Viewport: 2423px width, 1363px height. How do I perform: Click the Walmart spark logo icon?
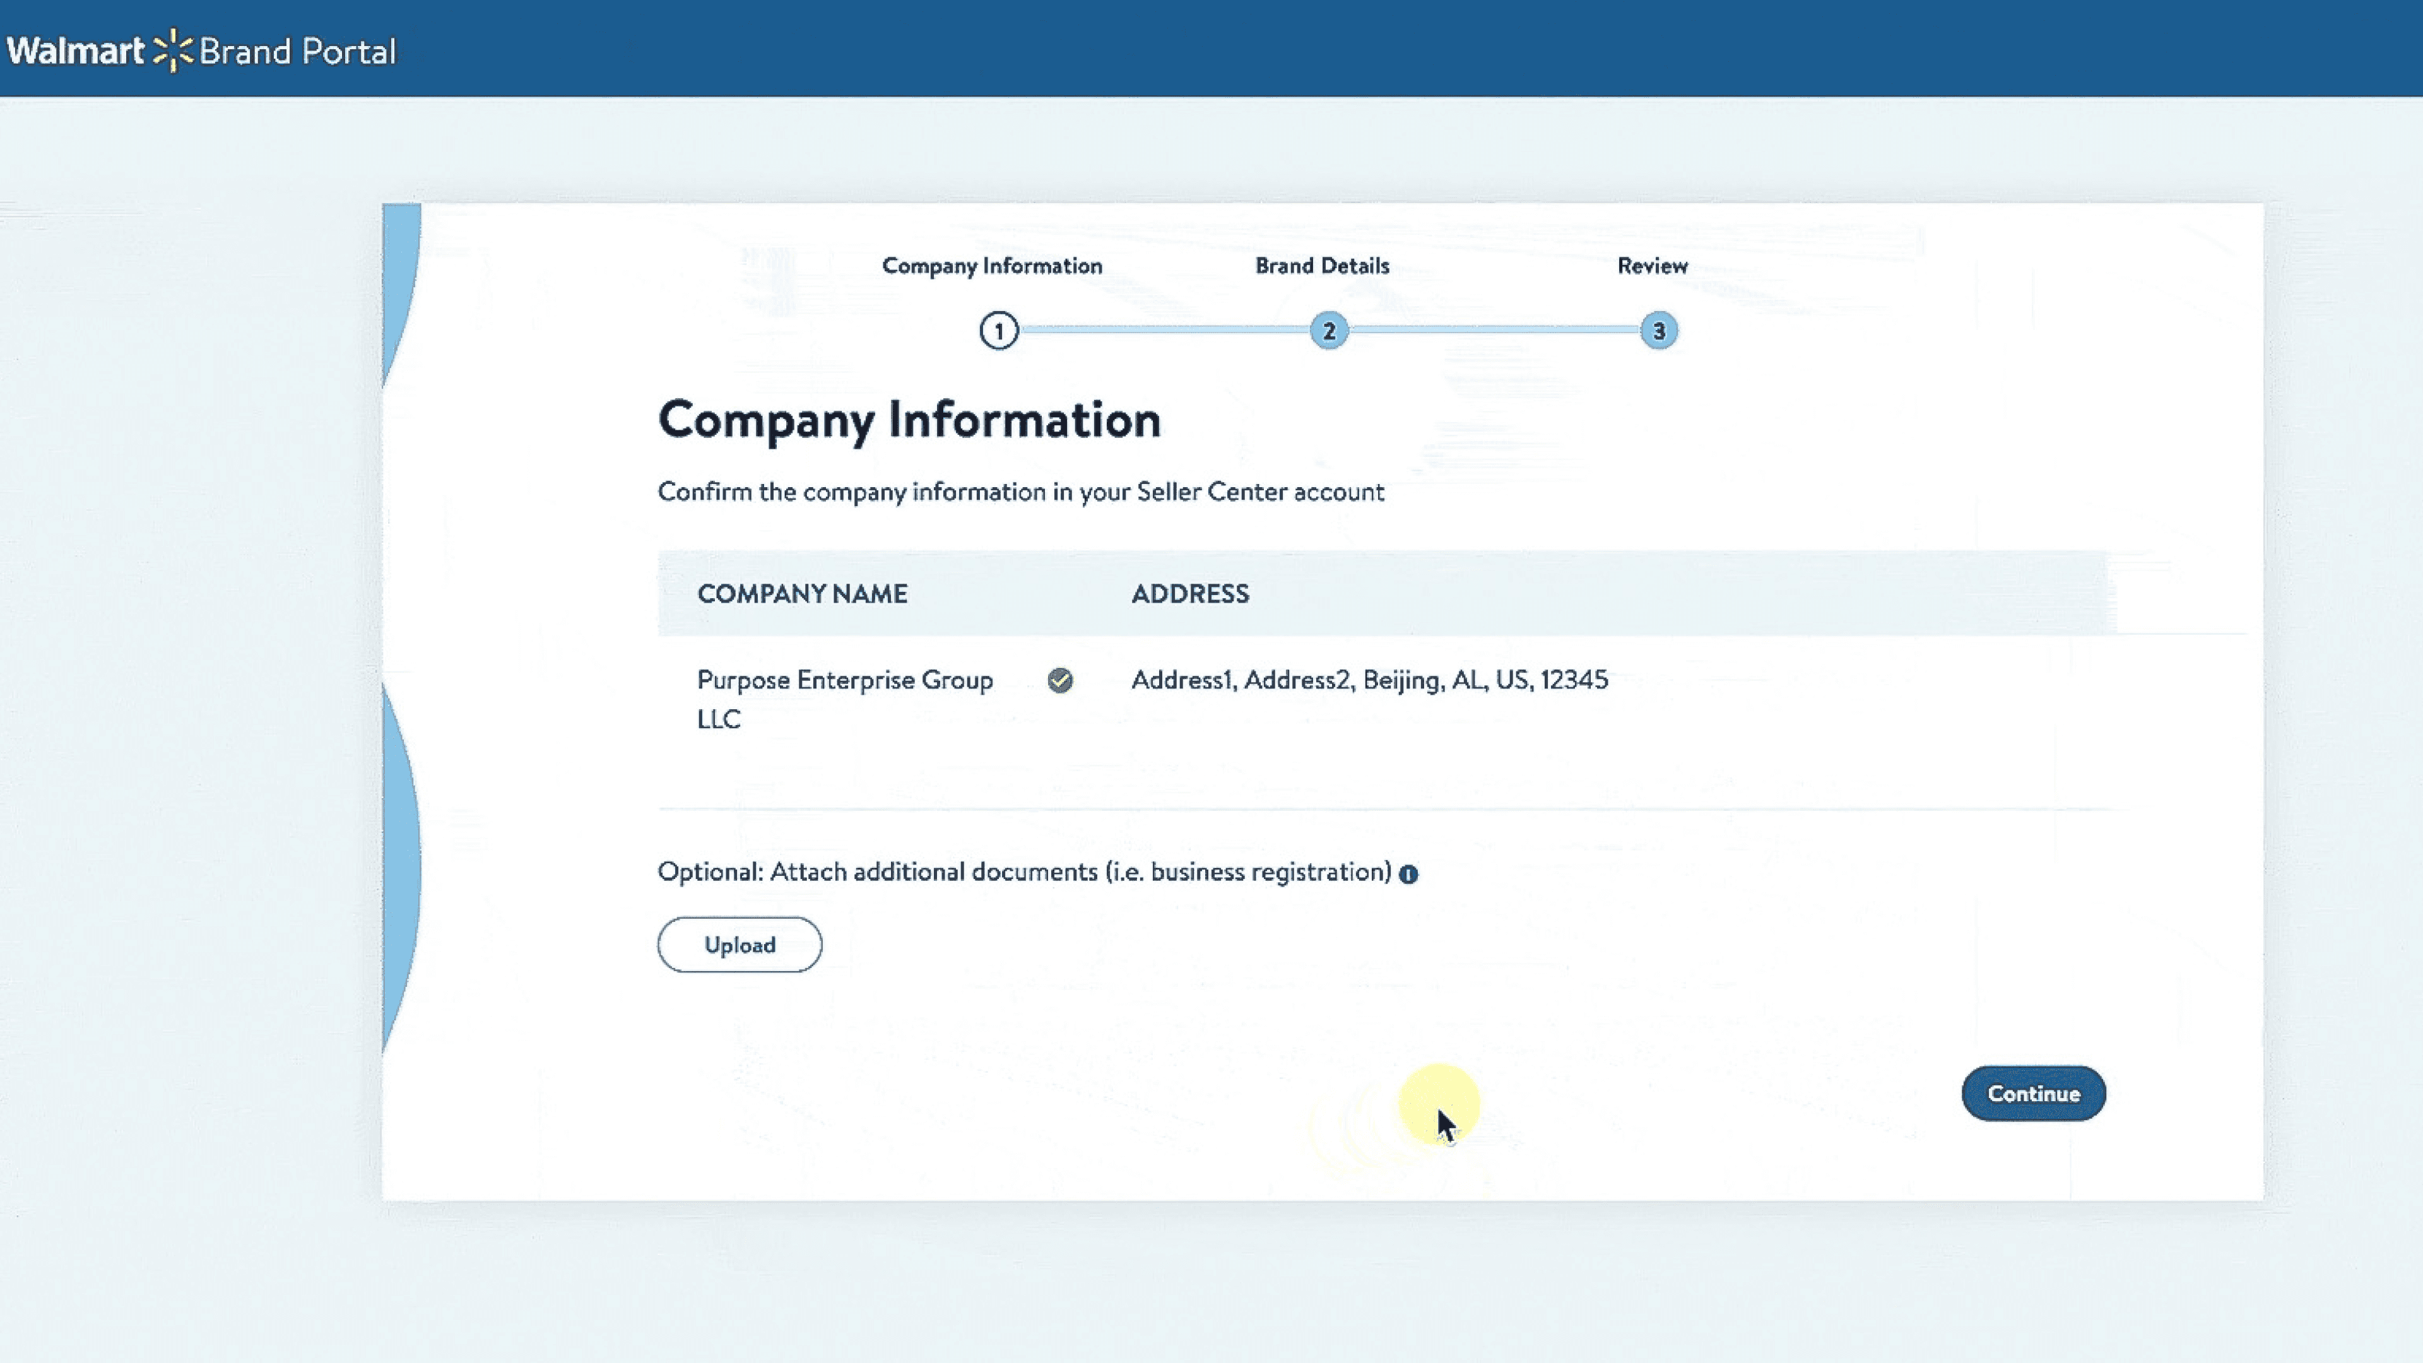coord(173,50)
